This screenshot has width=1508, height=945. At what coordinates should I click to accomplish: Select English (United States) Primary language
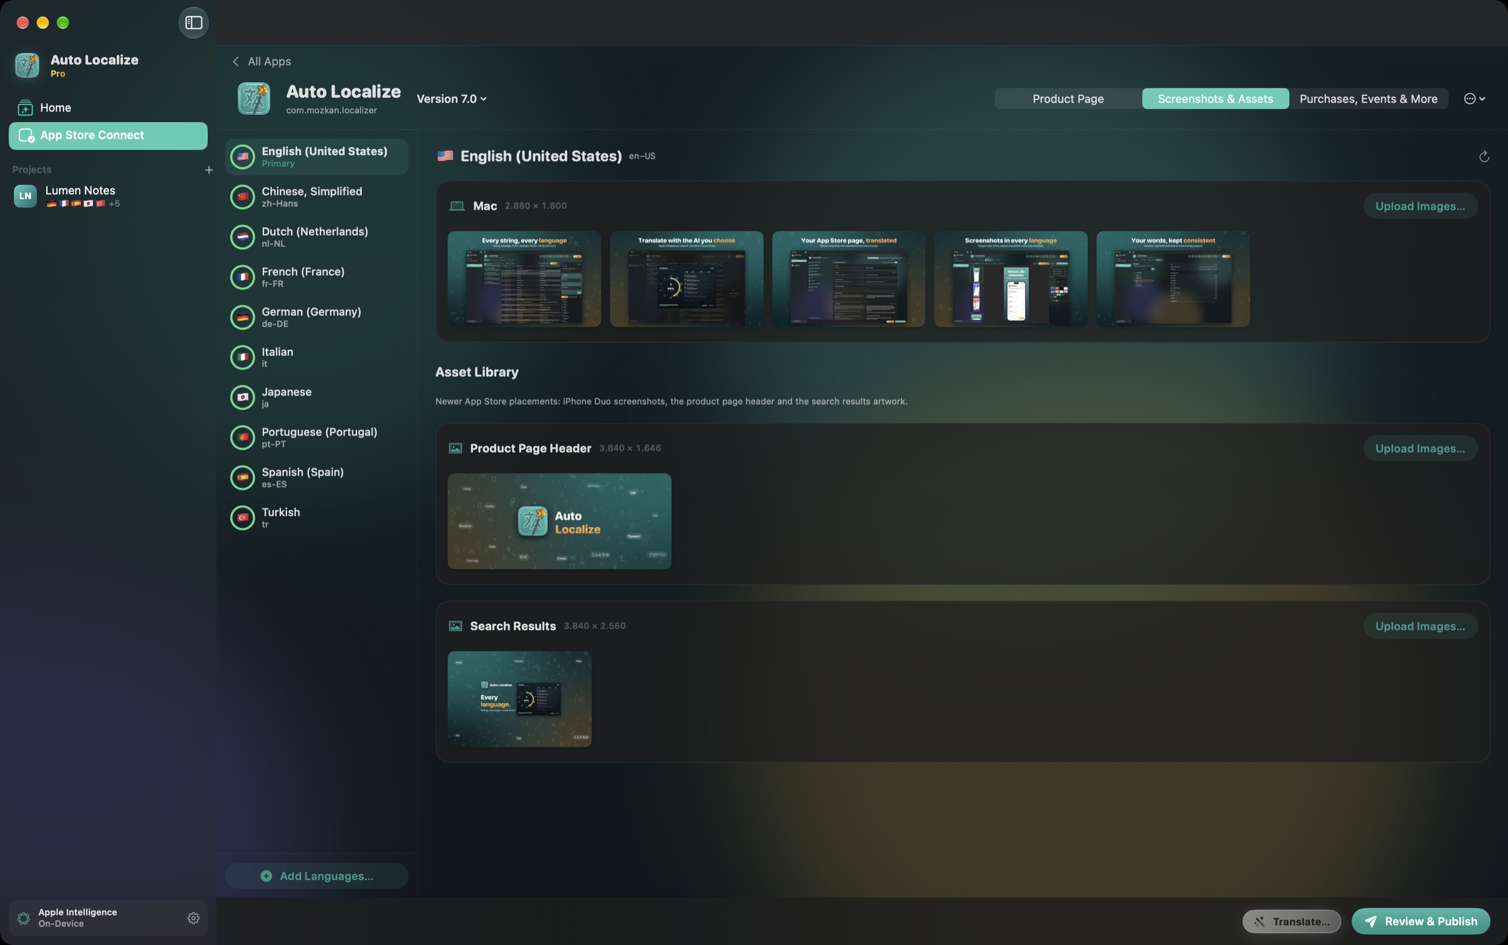pos(317,157)
